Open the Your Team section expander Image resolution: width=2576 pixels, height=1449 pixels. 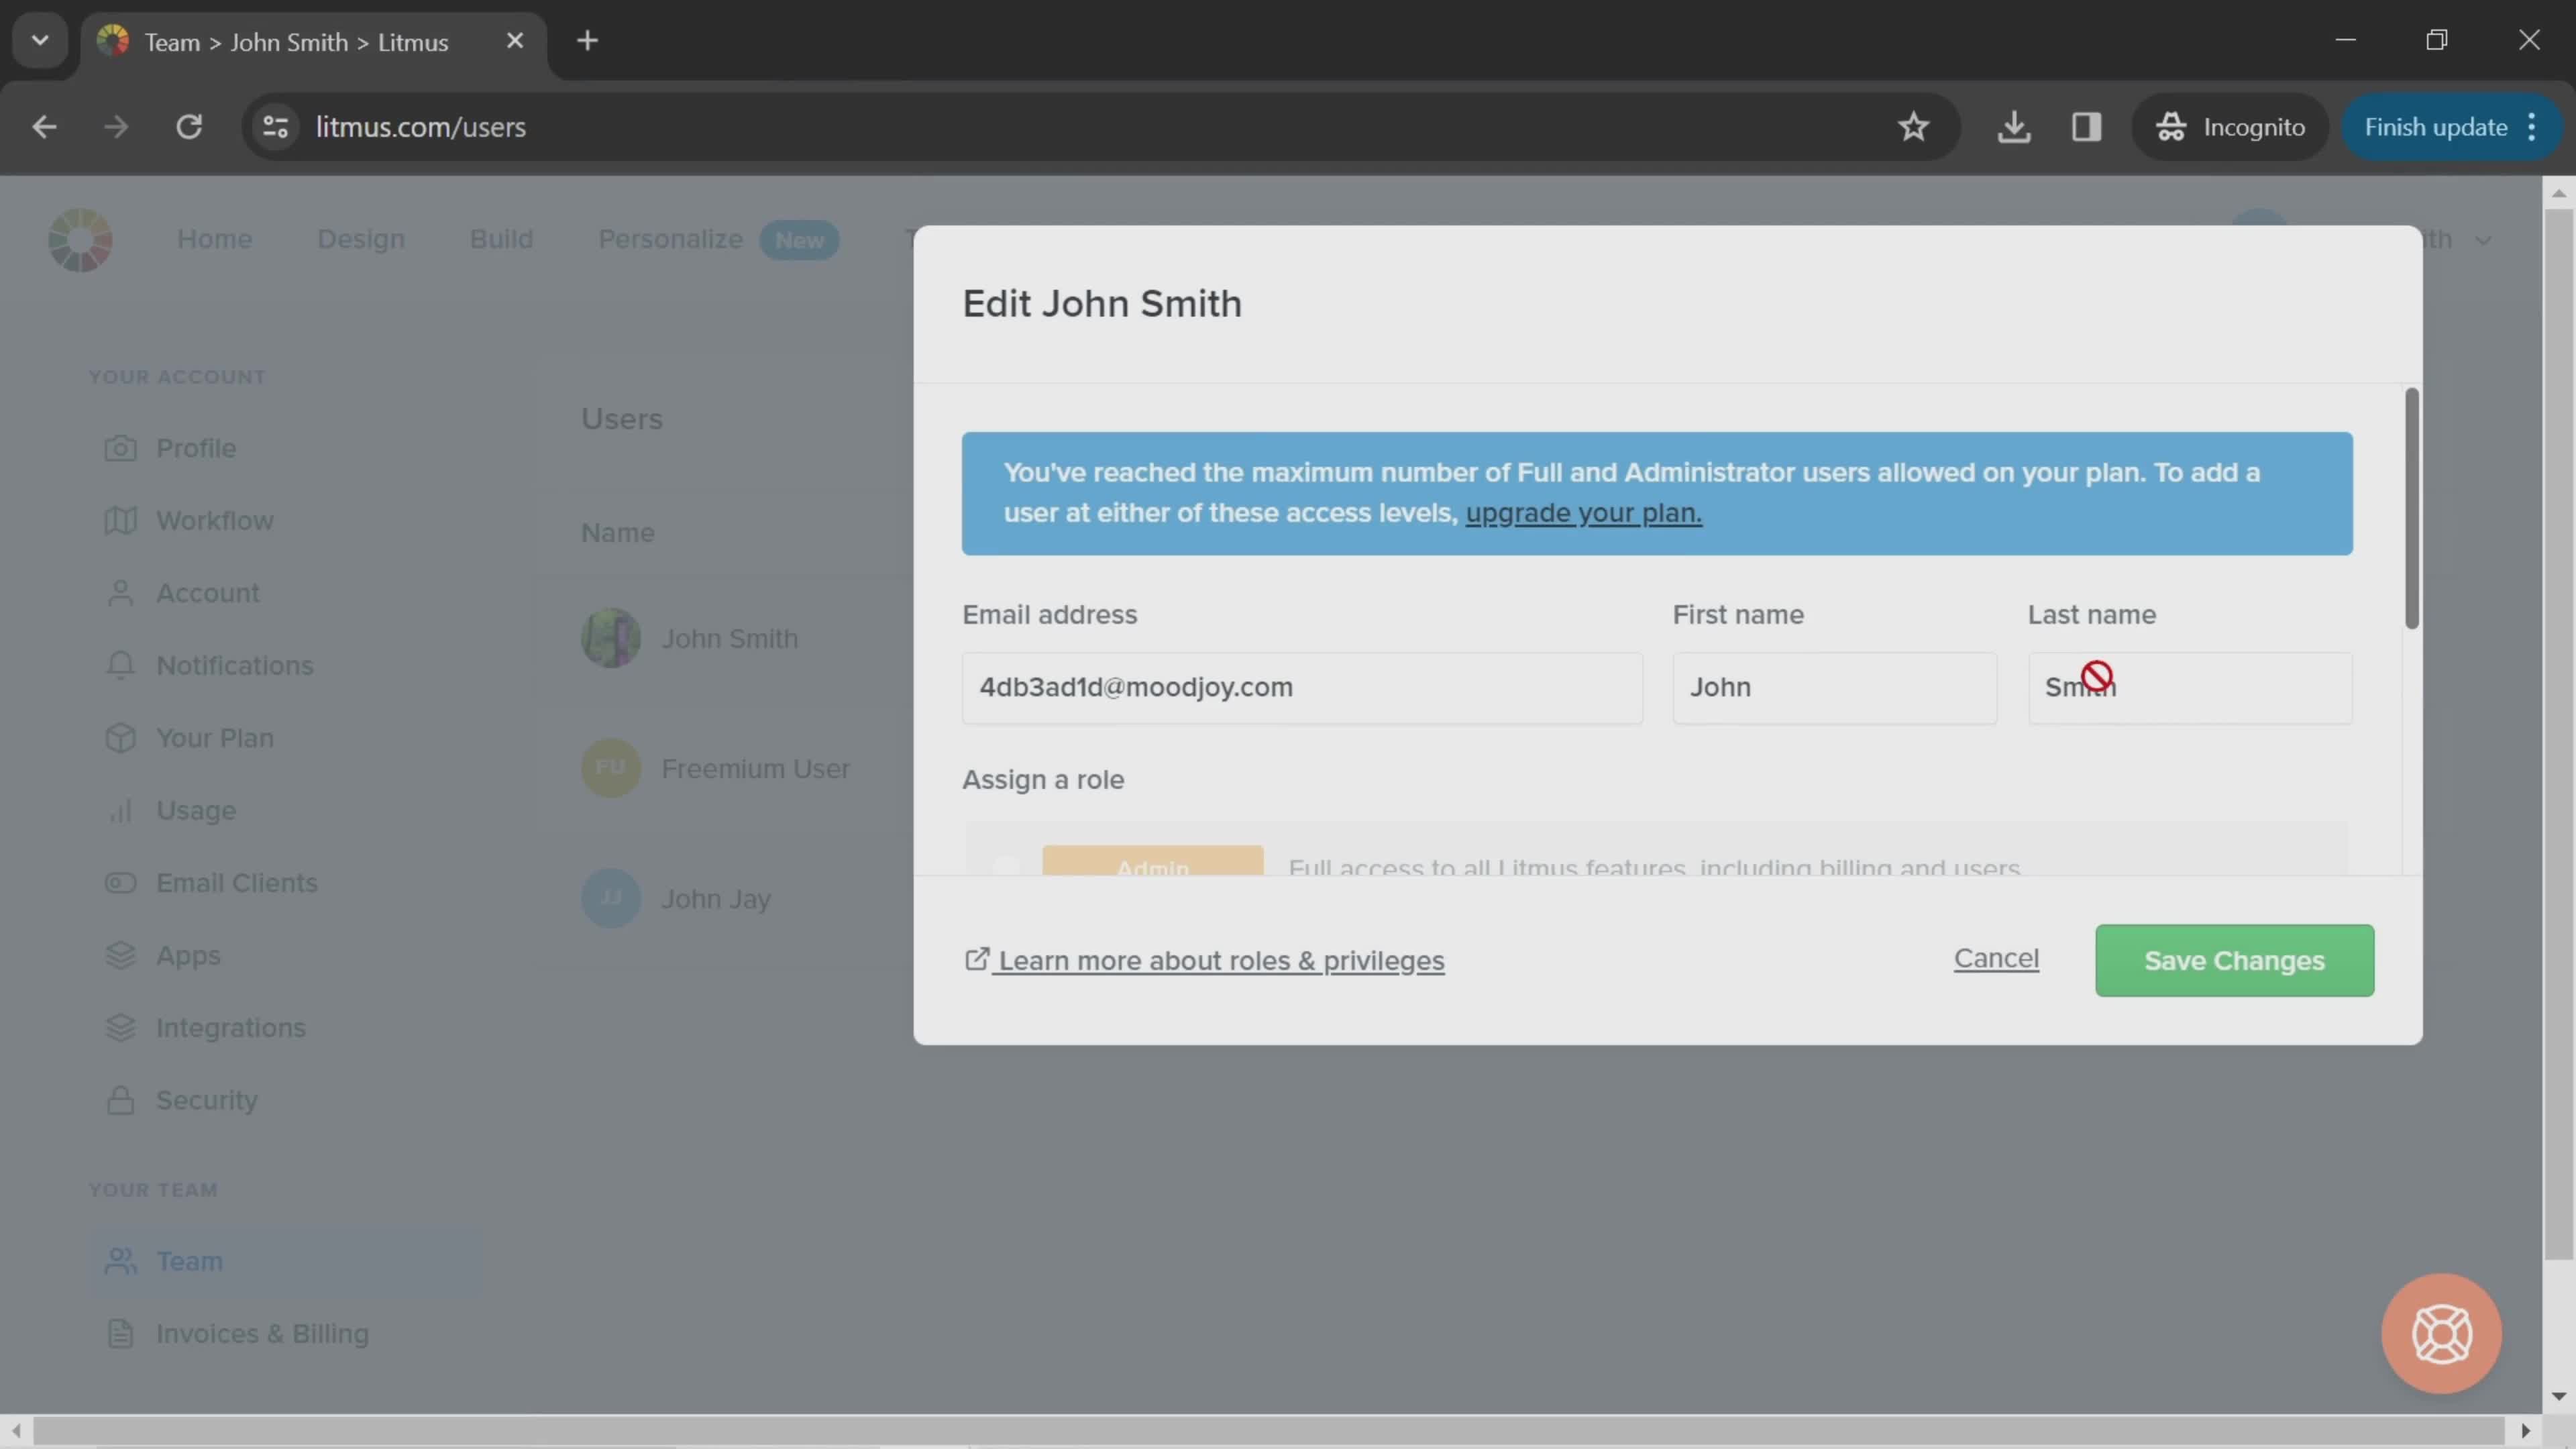coord(152,1187)
